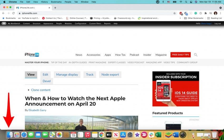Viewport: 224px width, 140px height.
Task: Open the Other Bookmarks folder
Action: (x=194, y=18)
